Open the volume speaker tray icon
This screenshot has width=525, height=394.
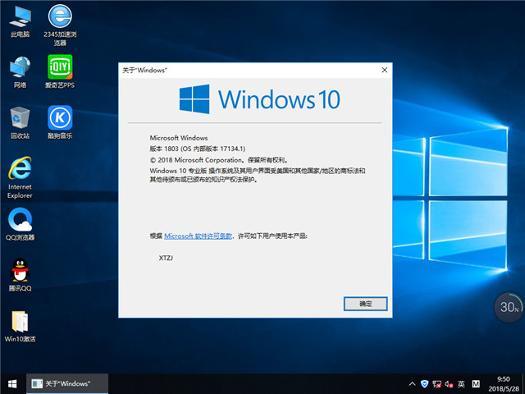[x=449, y=384]
